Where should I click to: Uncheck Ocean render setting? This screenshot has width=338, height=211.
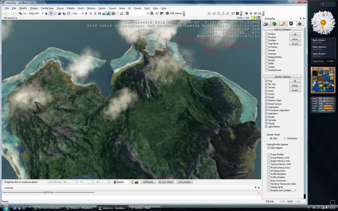click(x=266, y=94)
